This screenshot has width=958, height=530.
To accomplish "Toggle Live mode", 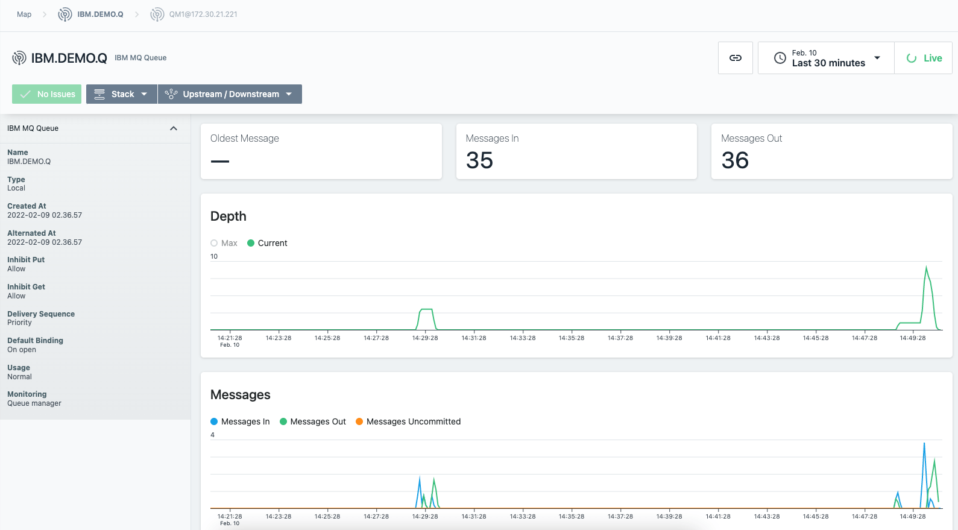I will (x=924, y=58).
